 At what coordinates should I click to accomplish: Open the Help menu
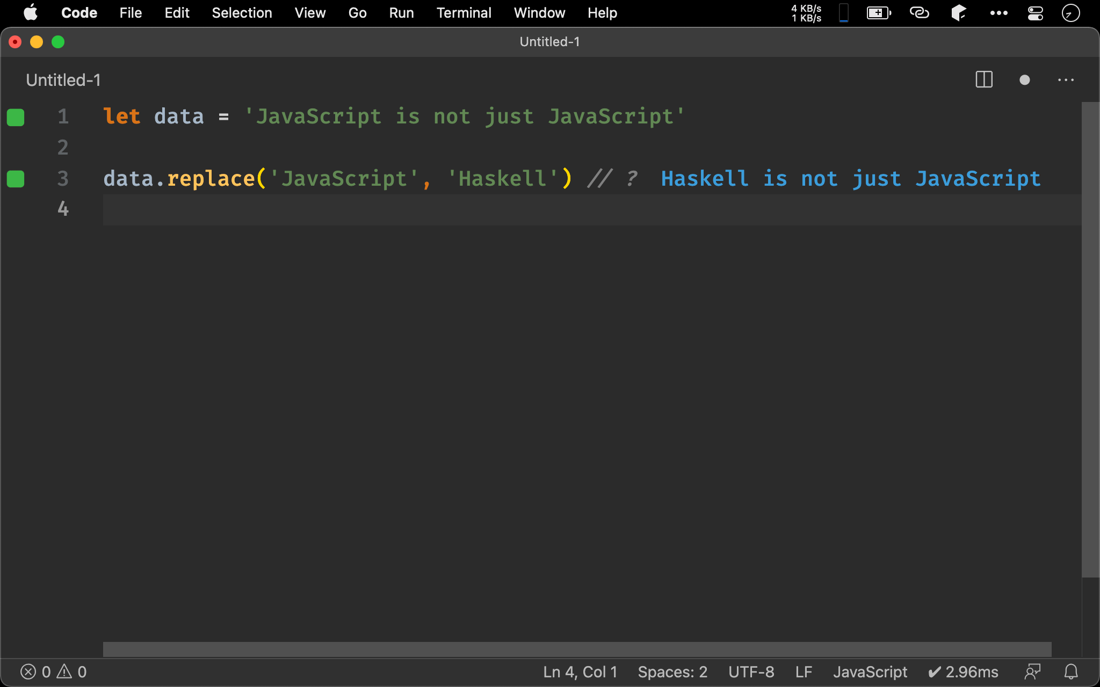pos(602,13)
